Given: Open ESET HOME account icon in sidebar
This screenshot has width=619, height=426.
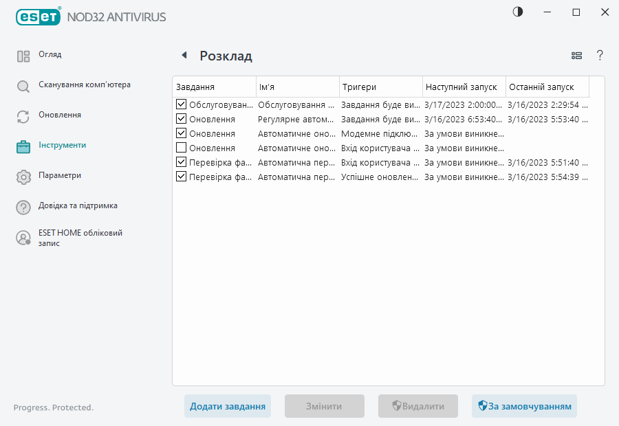Looking at the screenshot, I should (23, 238).
